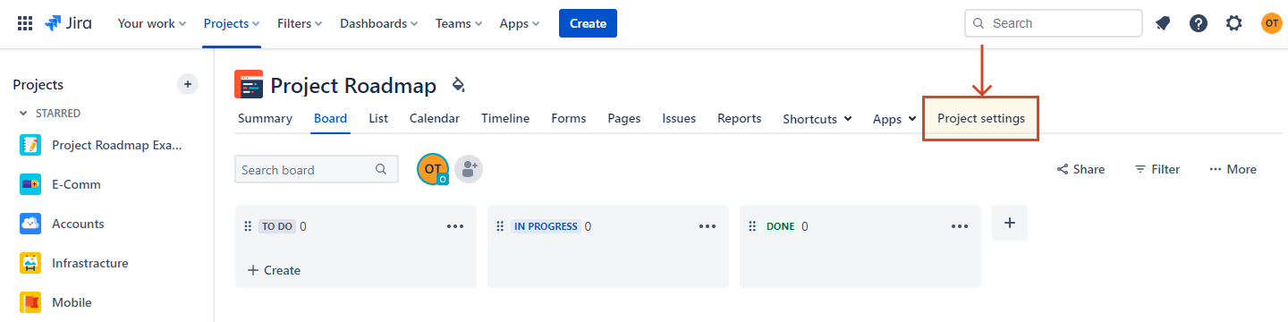This screenshot has height=322, width=1288.
Task: Click the Infrastructure project icon
Action: point(30,263)
